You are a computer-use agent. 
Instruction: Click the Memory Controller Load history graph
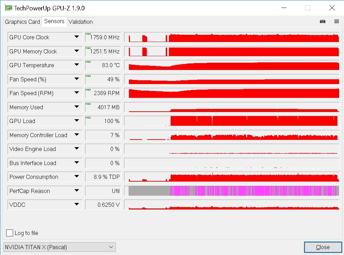(232, 135)
